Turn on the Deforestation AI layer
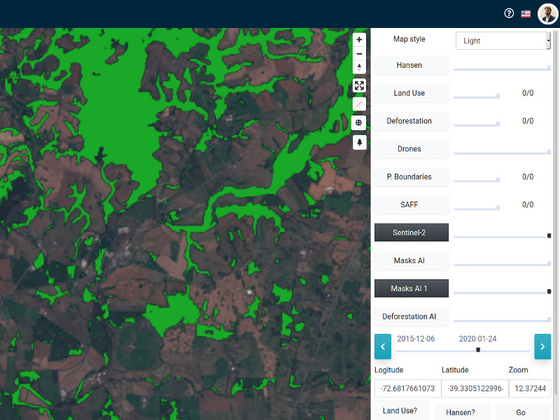560x420 pixels. pos(411,316)
